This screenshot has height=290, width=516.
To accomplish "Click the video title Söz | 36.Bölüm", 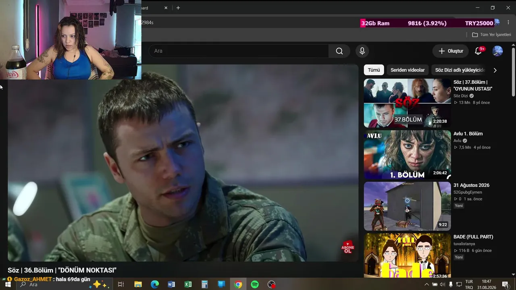I will 62,270.
